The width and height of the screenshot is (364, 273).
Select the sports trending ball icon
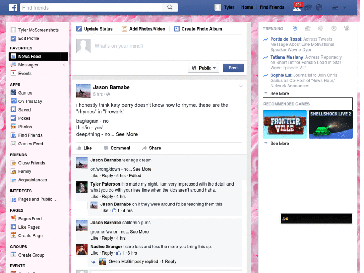[x=334, y=28]
